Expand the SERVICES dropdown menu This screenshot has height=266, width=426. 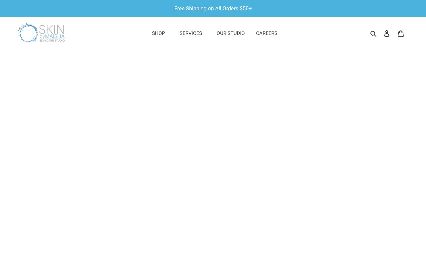click(x=191, y=33)
